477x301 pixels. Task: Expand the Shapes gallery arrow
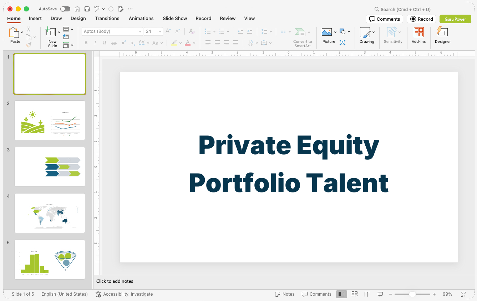point(349,32)
